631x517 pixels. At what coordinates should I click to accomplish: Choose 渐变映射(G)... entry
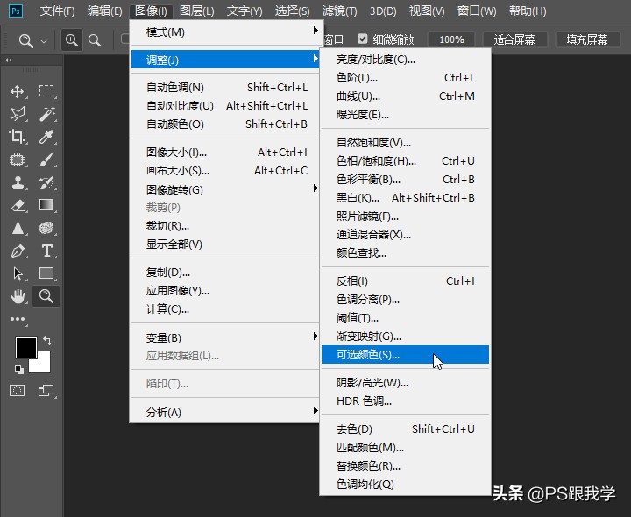pos(405,336)
